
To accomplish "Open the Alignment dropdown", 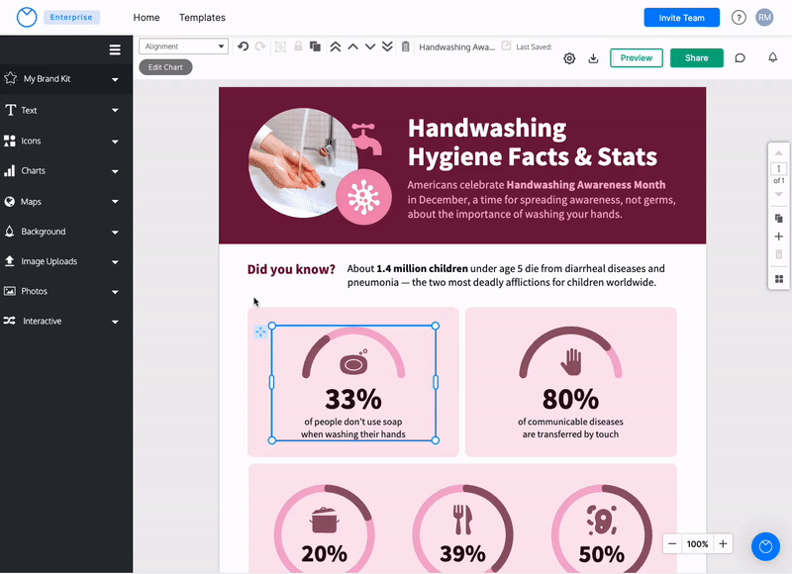I will point(183,47).
